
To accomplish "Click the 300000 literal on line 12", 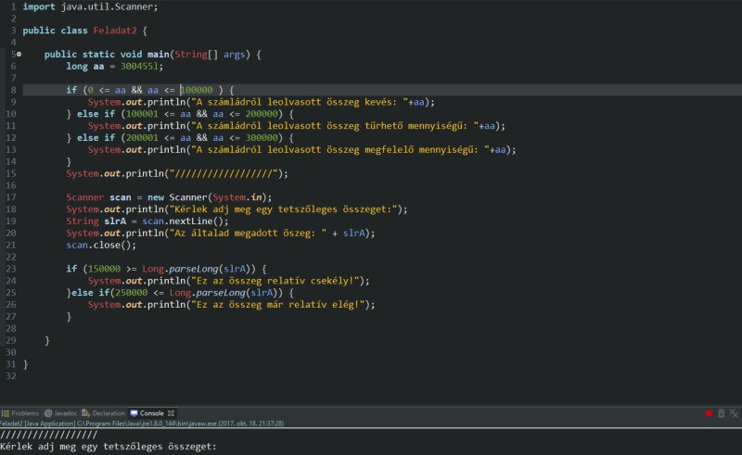I will (262, 138).
